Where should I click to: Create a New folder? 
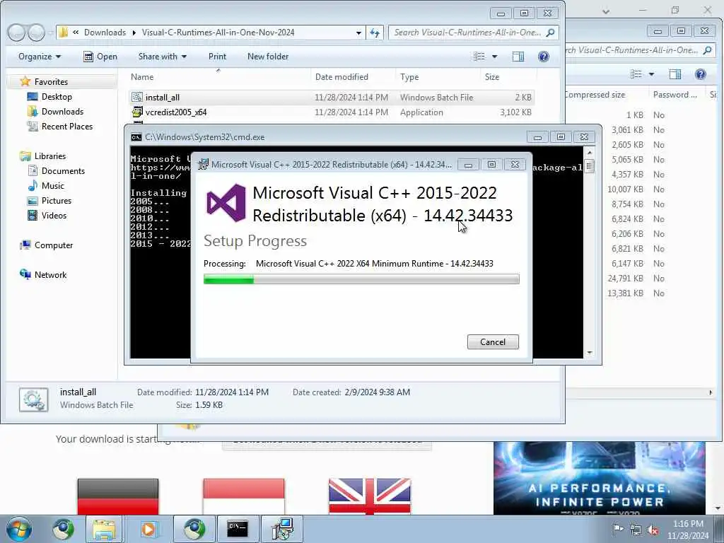point(268,57)
